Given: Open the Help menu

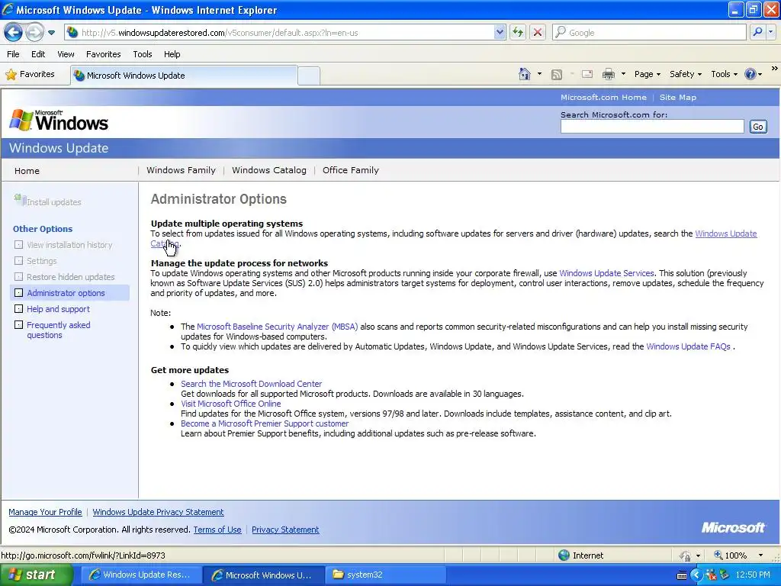Looking at the screenshot, I should 172,54.
